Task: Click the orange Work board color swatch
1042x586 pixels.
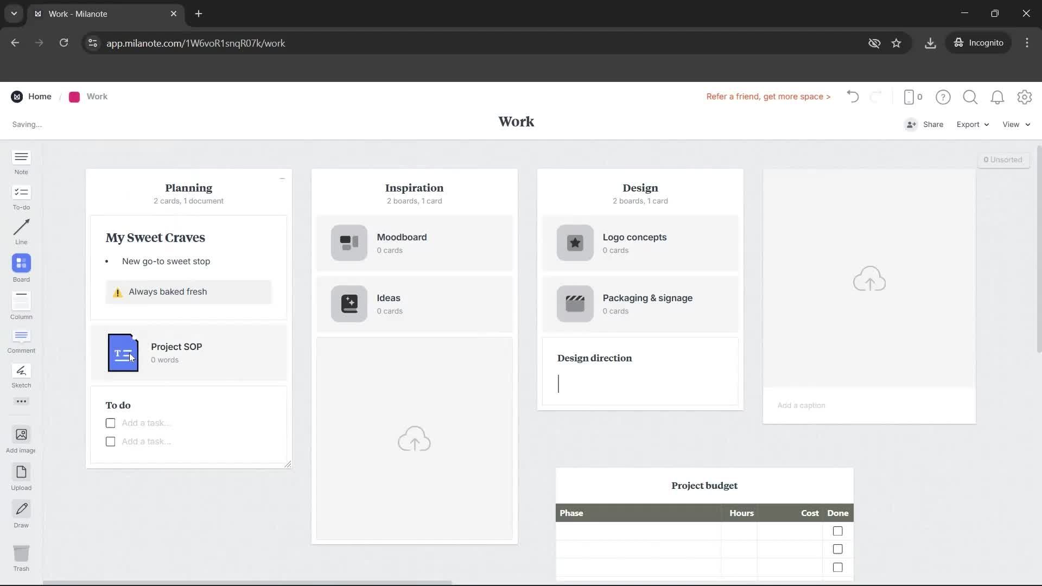Action: 74,97
